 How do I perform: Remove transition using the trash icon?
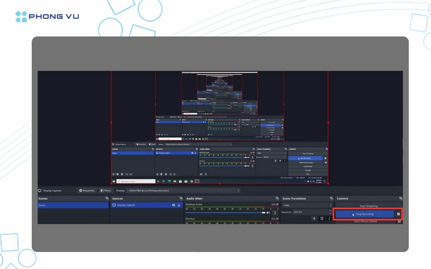(322, 218)
